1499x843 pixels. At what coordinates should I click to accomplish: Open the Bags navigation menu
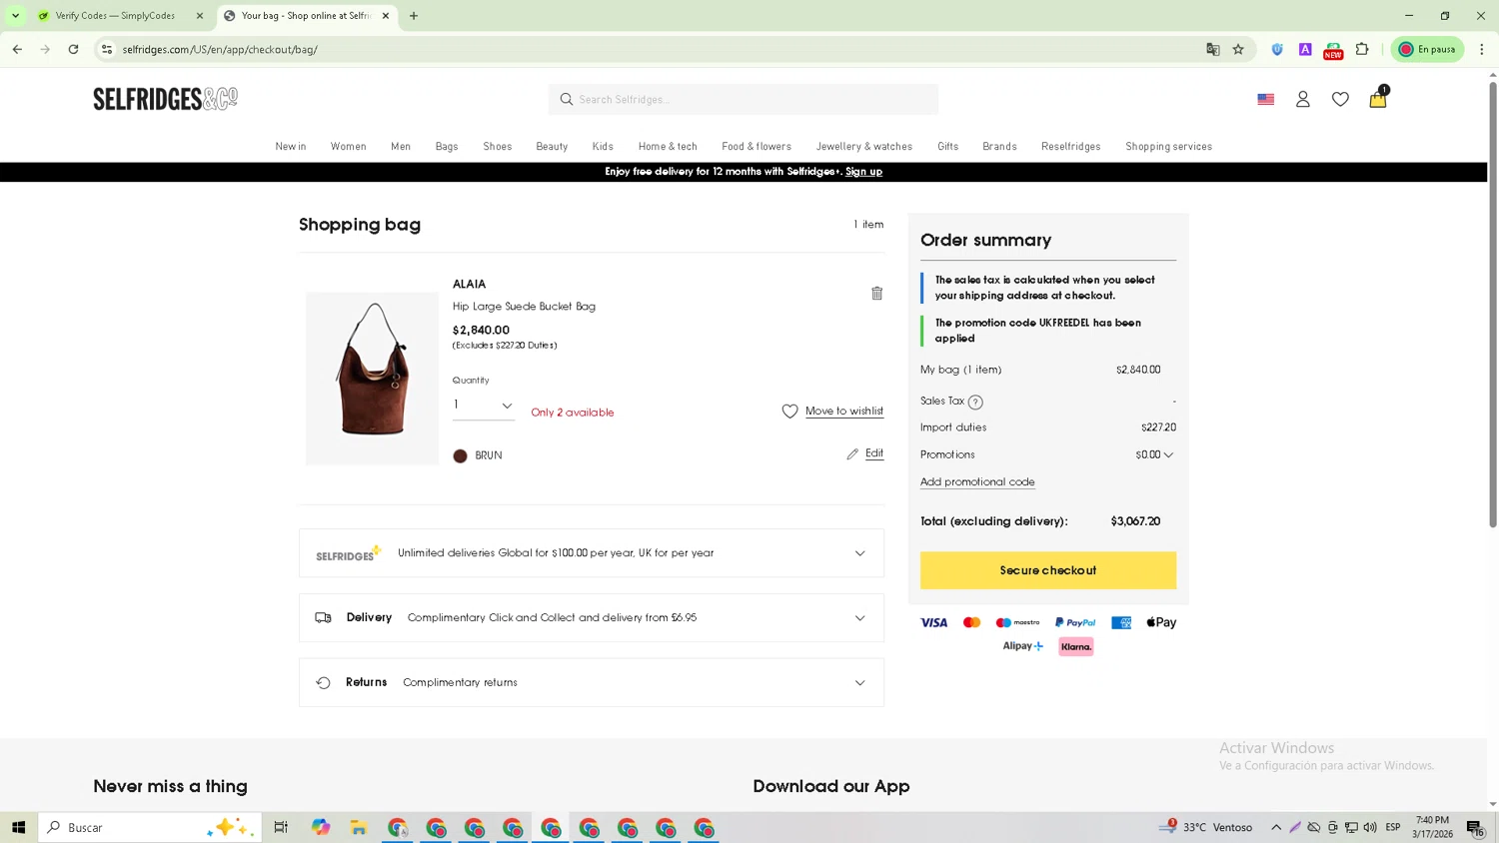447,147
